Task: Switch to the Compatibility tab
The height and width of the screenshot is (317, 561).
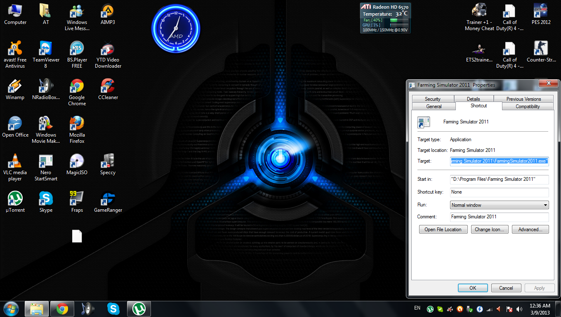Action: pos(527,106)
